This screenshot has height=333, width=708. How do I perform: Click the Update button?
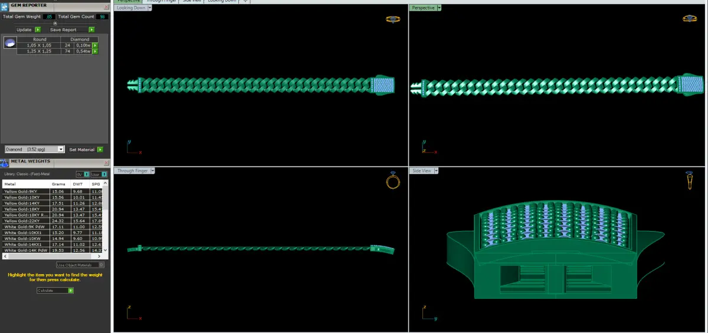[x=24, y=29]
